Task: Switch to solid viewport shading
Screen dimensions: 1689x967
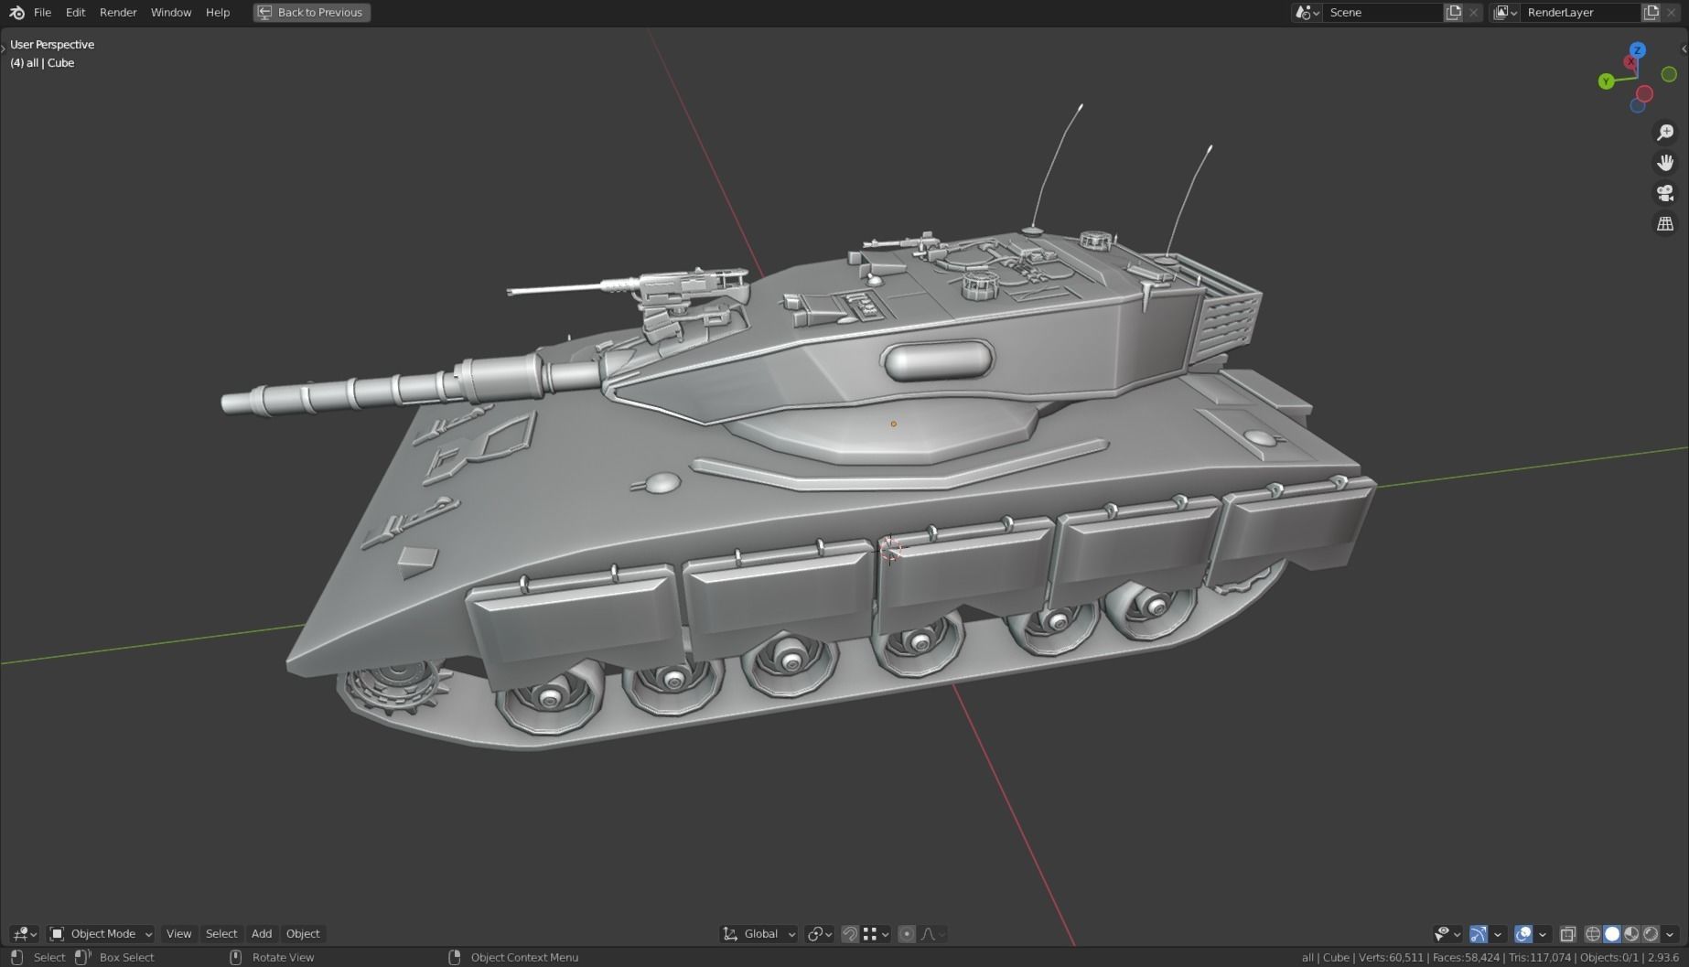Action: 1612,933
